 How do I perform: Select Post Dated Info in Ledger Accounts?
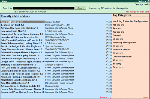click(20, 68)
